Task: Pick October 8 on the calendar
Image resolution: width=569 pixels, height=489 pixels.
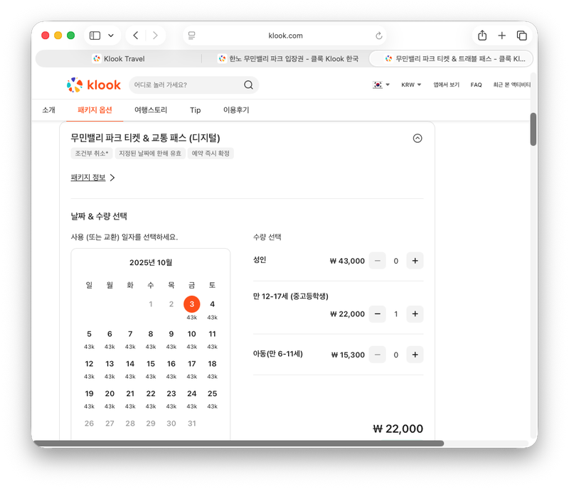Action: pyautogui.click(x=151, y=334)
